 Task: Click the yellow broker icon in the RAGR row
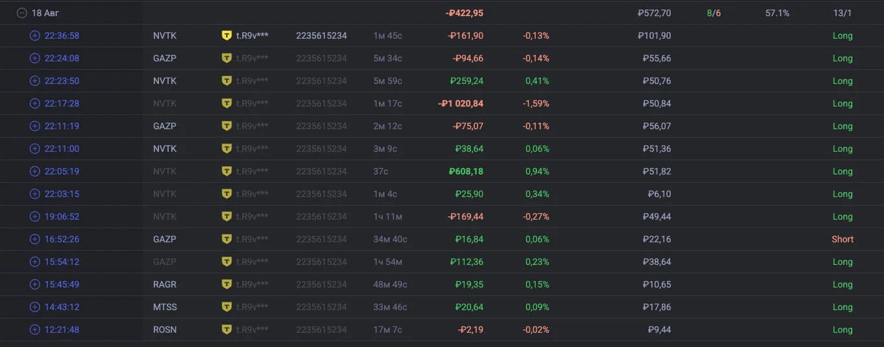226,284
